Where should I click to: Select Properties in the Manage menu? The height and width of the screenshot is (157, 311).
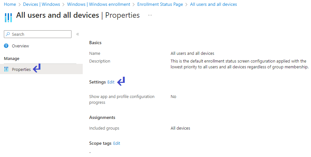[21, 69]
